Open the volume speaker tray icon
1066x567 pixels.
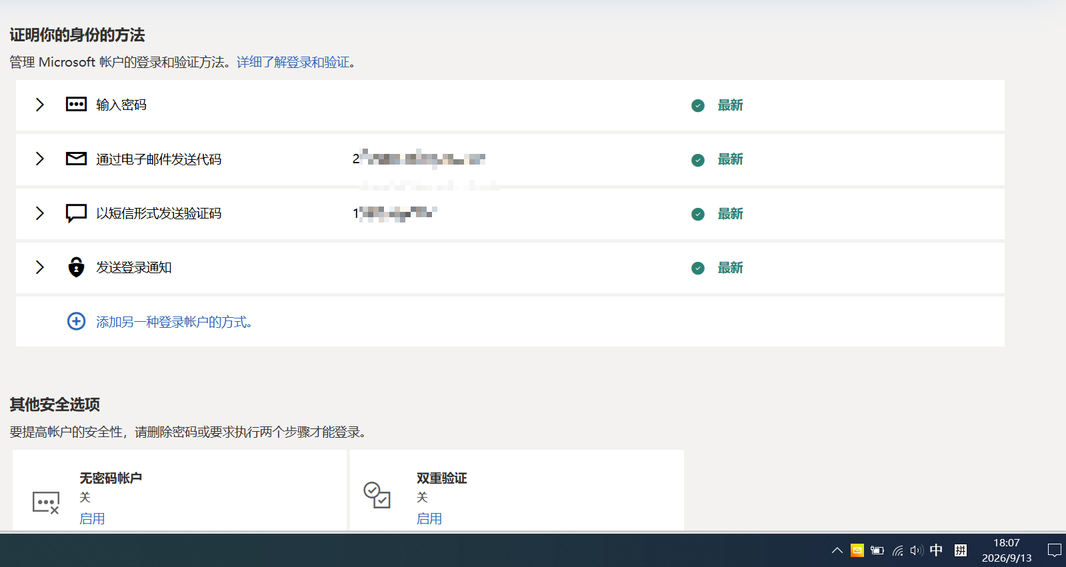(x=917, y=550)
